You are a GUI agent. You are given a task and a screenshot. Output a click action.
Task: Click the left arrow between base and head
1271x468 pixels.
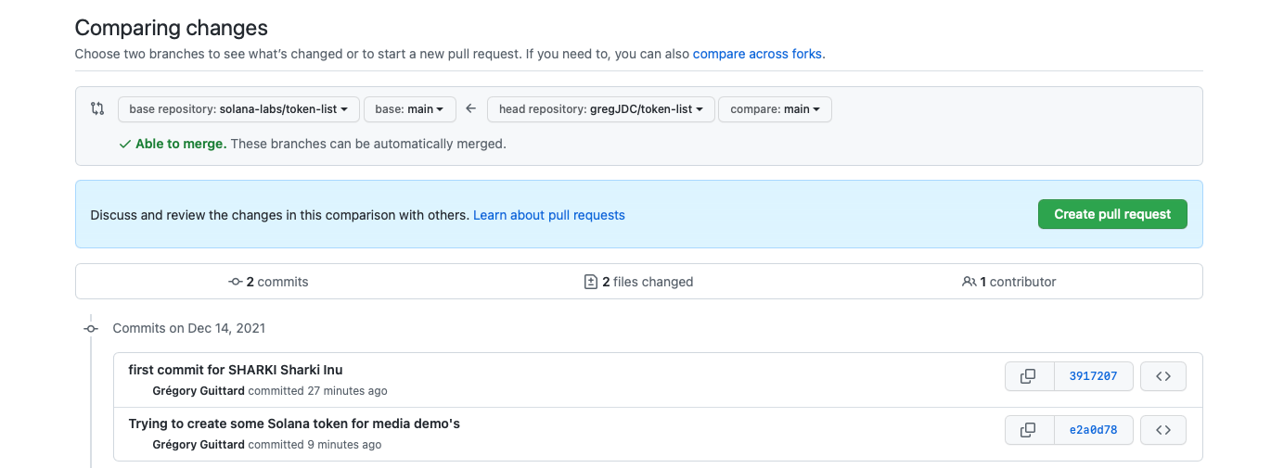point(471,109)
